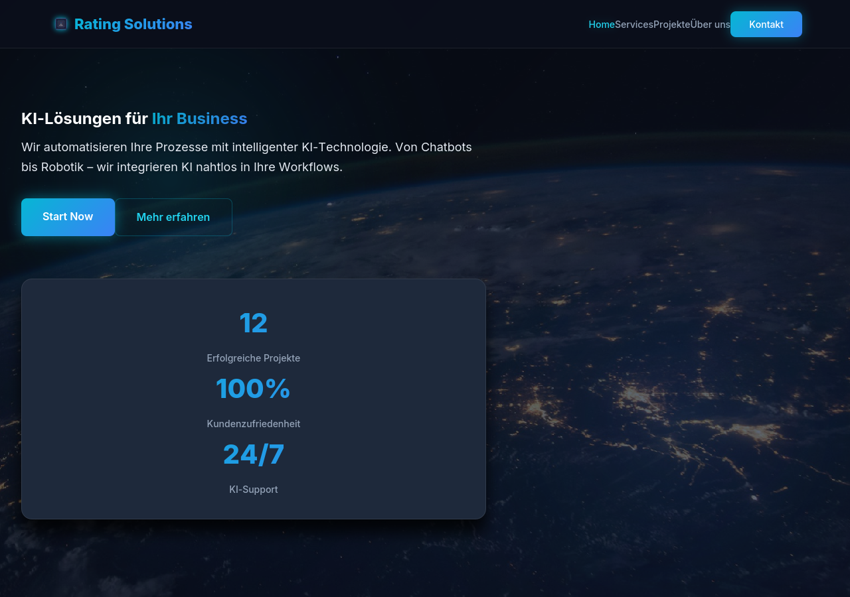Go to the Home nav item
850x597 pixels.
click(602, 25)
